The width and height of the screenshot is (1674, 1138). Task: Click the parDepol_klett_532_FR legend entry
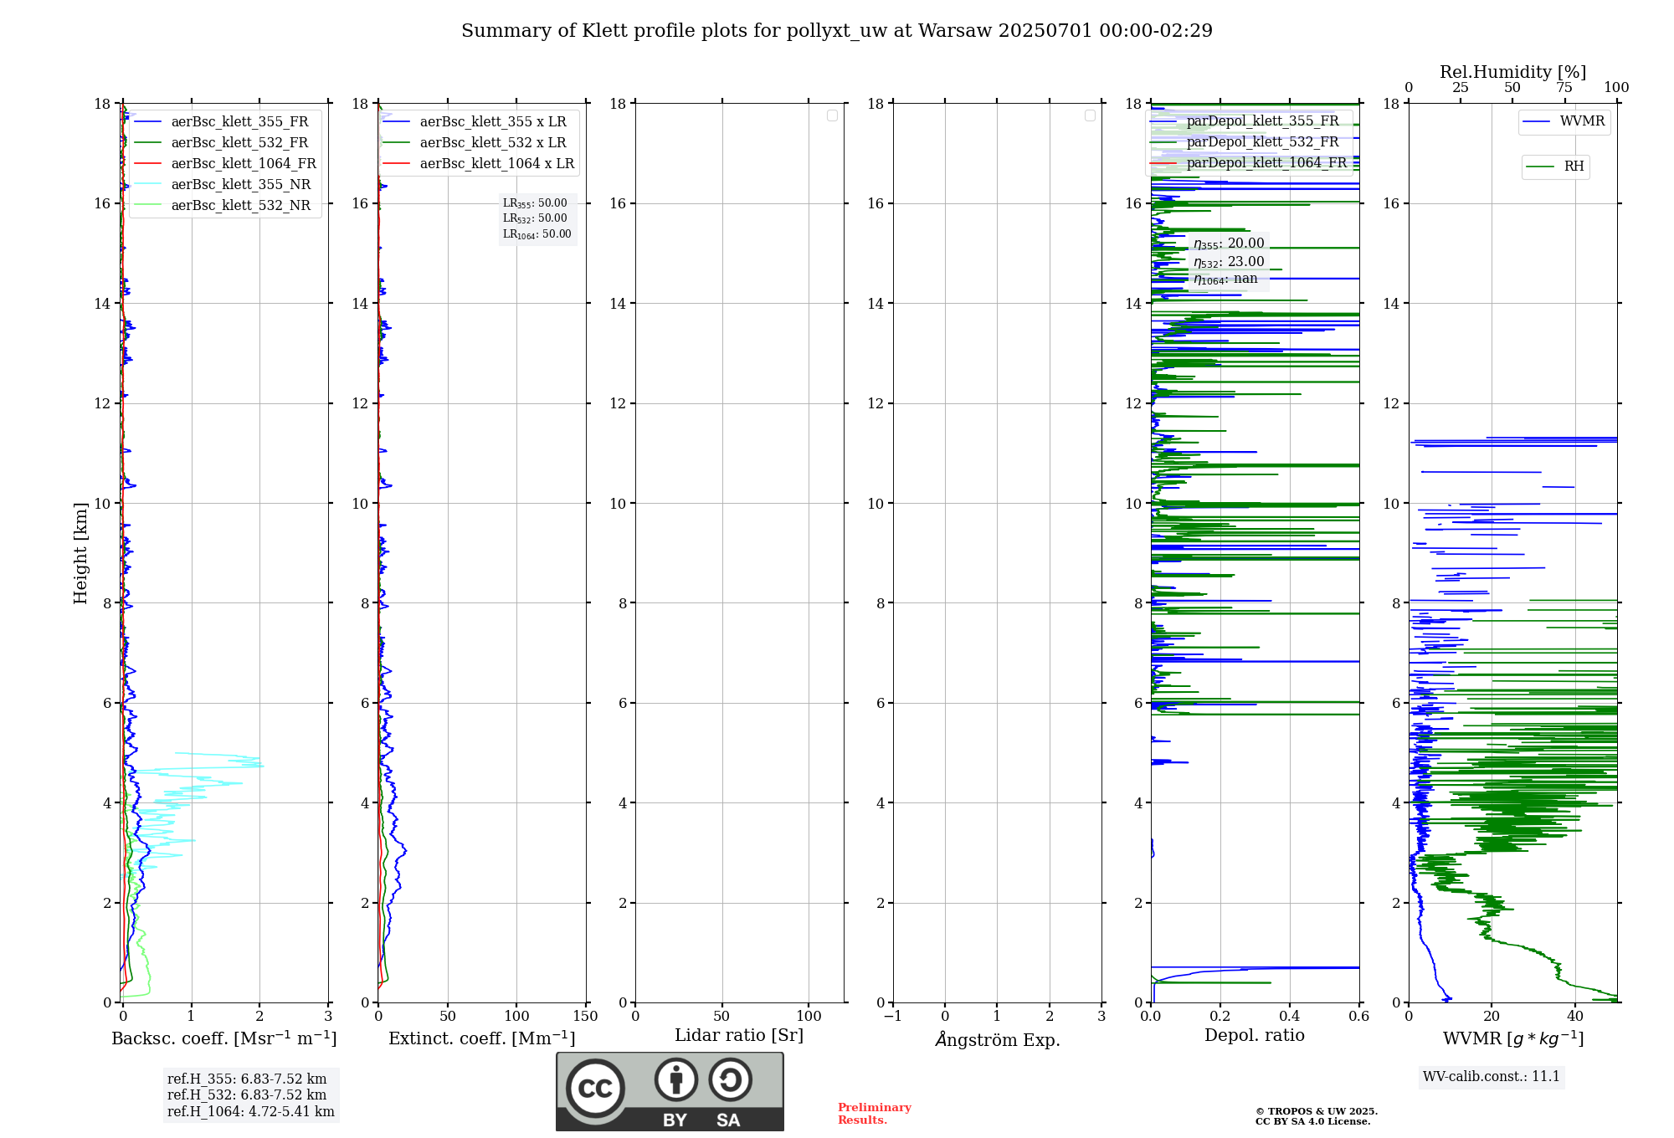point(1245,141)
